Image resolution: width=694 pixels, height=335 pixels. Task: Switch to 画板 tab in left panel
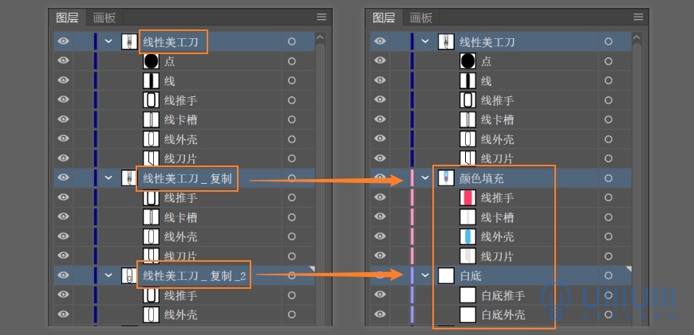click(104, 18)
